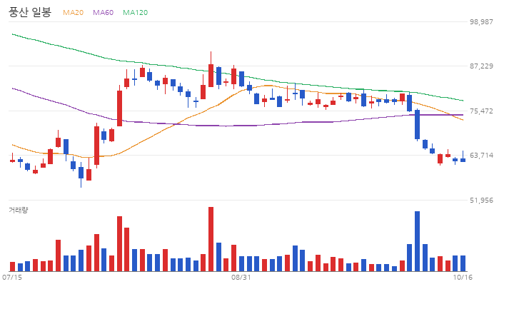The width and height of the screenshot is (514, 314).
Task: Click the 거래량 volume label
Action: pyautogui.click(x=19, y=210)
